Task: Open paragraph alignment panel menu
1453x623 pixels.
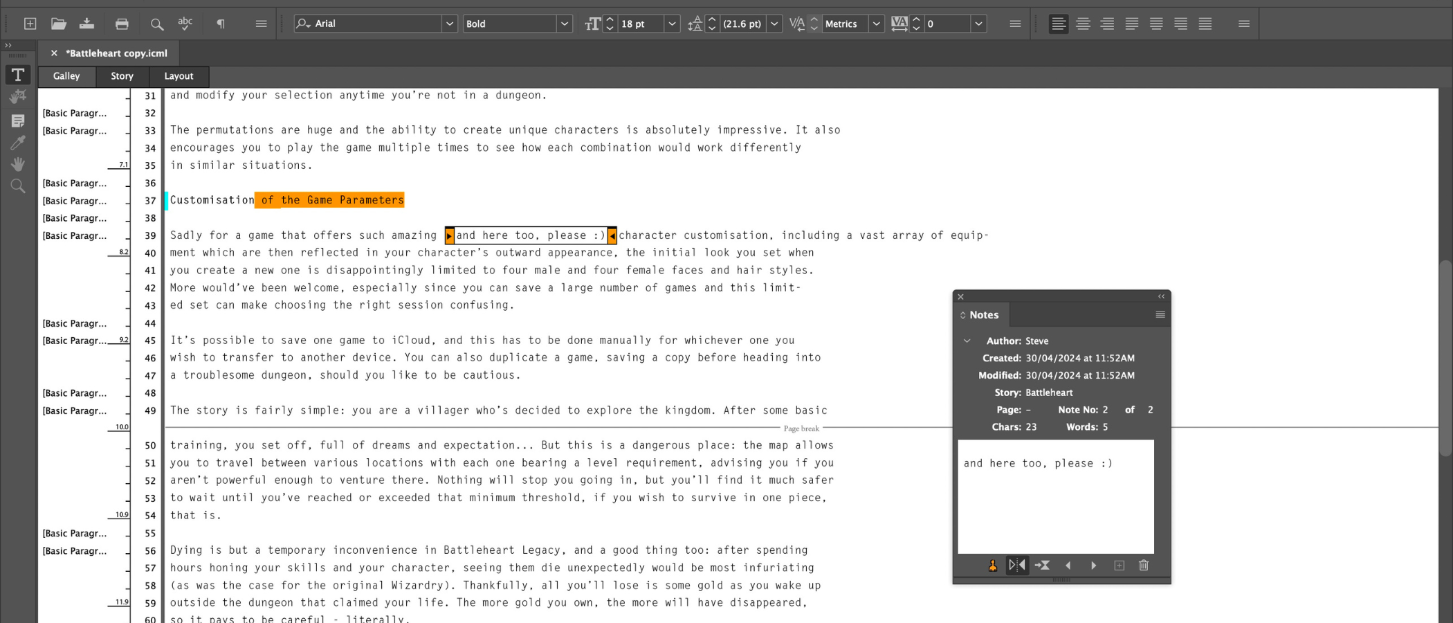Action: click(1243, 24)
